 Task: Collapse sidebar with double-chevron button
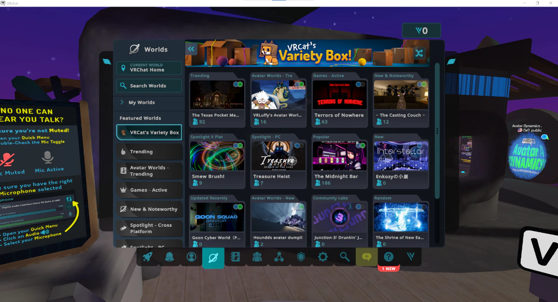tap(191, 49)
